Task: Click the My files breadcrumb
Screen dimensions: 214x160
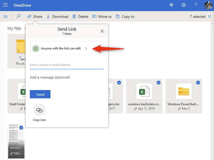Action: click(15, 28)
